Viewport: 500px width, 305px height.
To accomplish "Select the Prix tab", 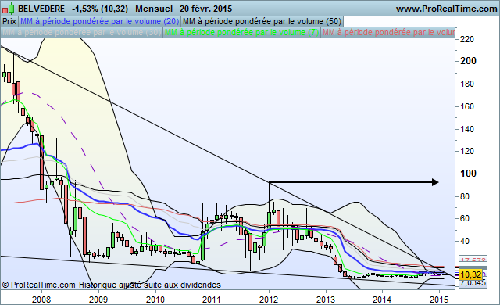I will point(9,21).
